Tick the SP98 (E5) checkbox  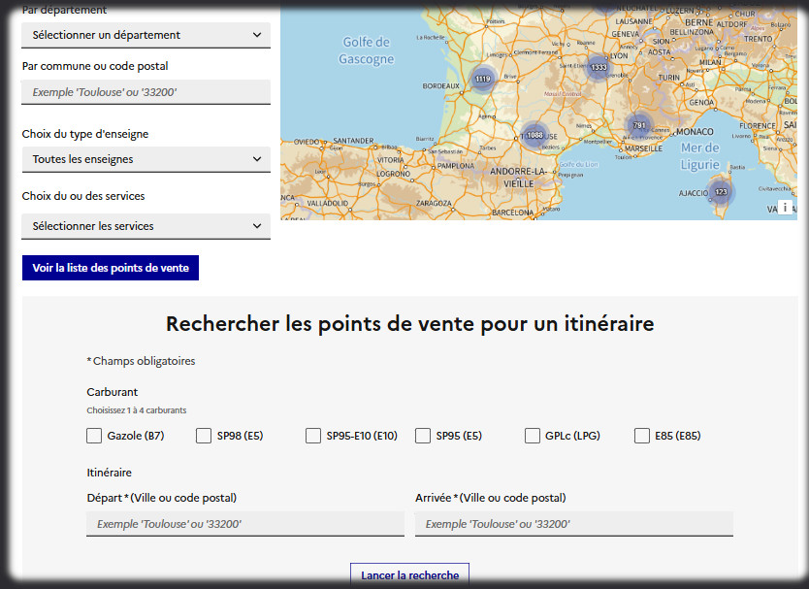(204, 436)
